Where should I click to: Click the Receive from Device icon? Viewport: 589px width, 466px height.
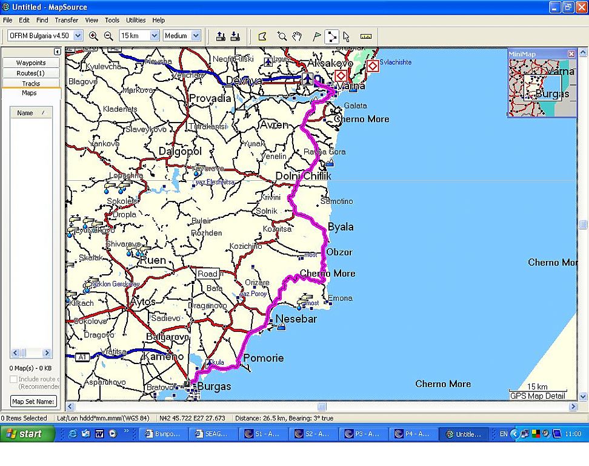click(235, 36)
